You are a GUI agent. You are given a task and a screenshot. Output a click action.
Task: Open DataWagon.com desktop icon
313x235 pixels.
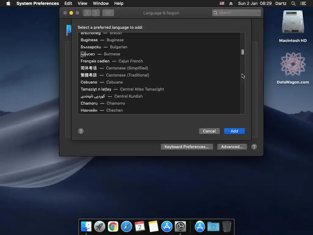293,64
